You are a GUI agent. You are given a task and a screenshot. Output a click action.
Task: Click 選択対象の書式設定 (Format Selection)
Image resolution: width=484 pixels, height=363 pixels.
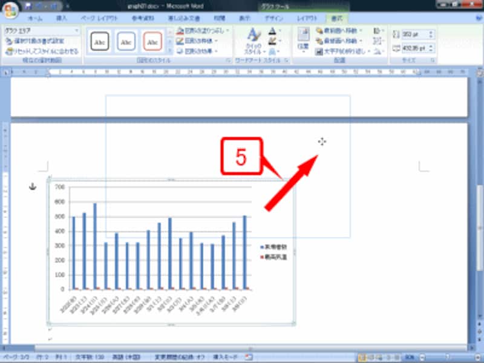pyautogui.click(x=35, y=41)
